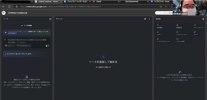Click the browser split-screen icon in address bar
Image resolution: width=207 pixels, height=100 pixels.
pos(161,6)
